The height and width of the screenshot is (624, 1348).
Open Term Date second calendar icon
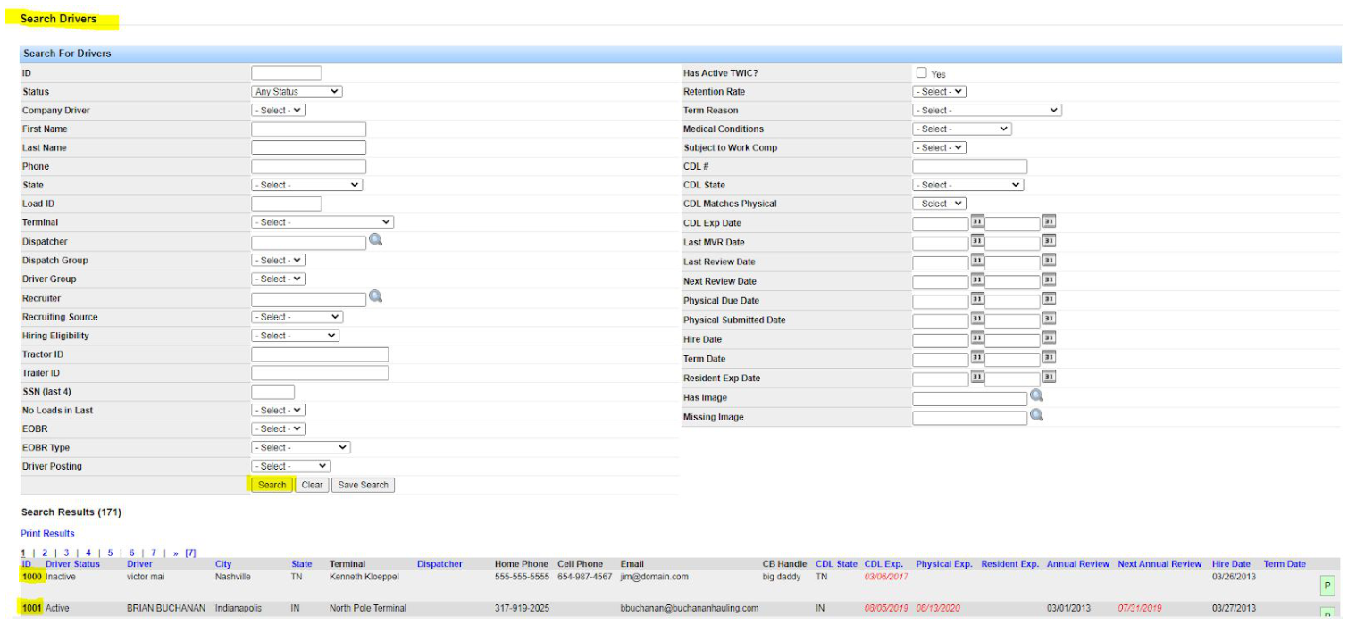click(1050, 358)
